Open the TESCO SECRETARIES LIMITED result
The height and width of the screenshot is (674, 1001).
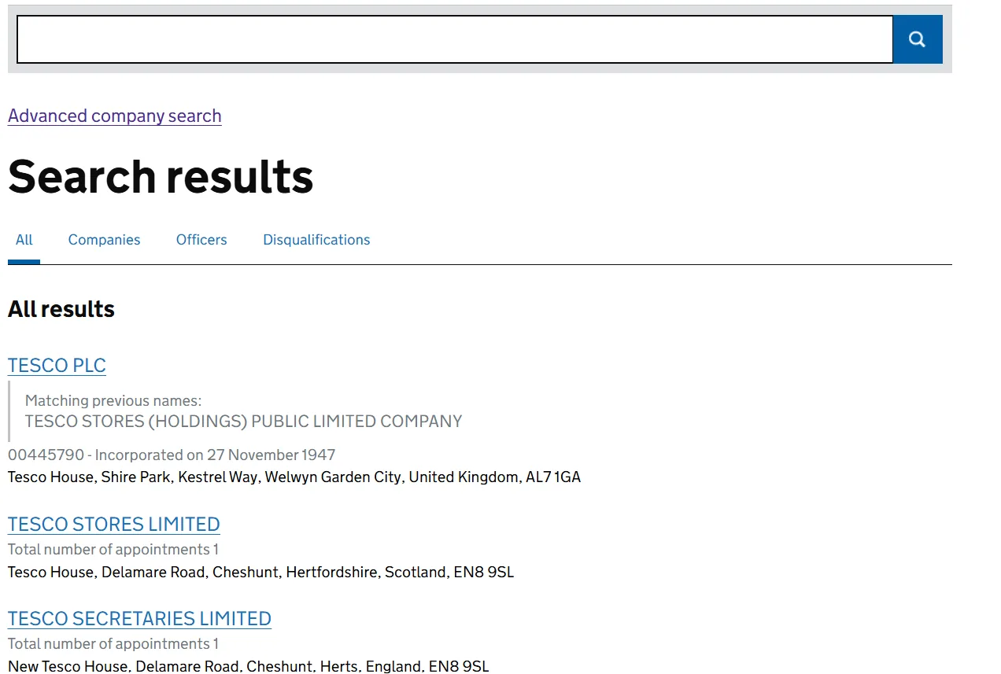coord(140,619)
